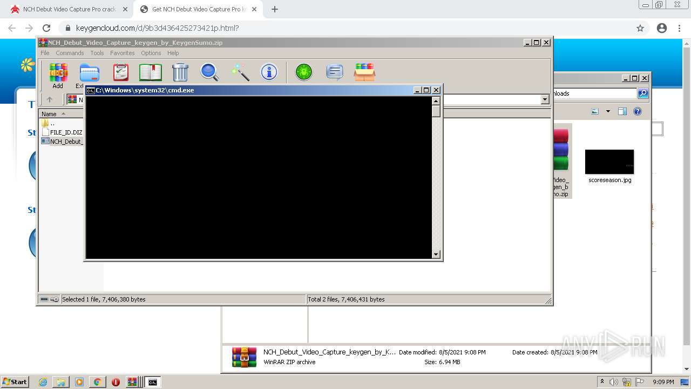The image size is (691, 389).
Task: Toggle the Explorer preview pane icon
Action: pyautogui.click(x=622, y=111)
